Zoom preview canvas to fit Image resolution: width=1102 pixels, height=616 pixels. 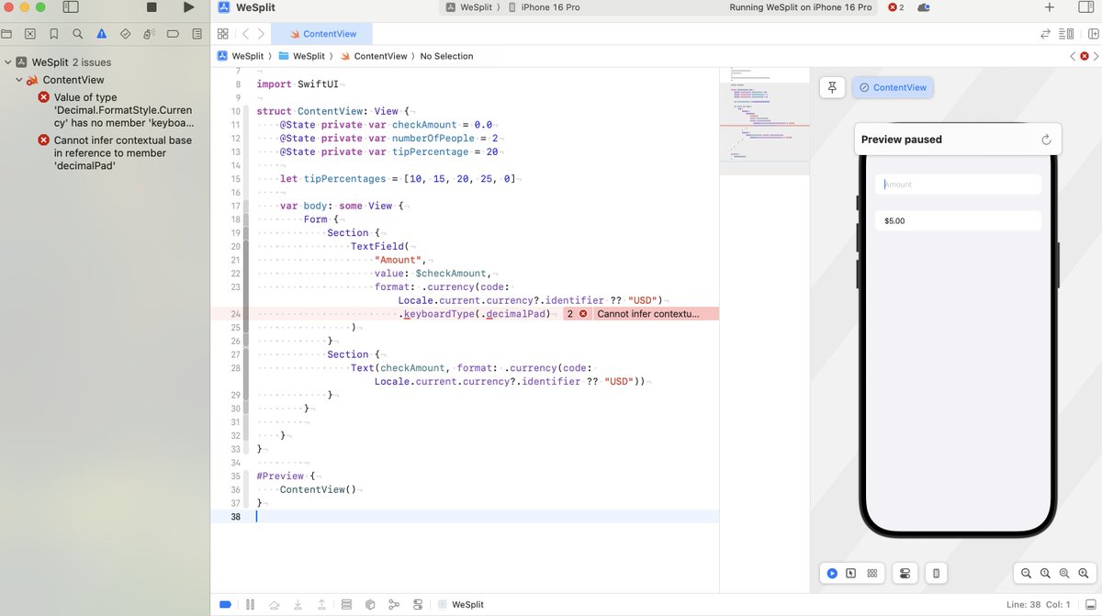coord(1064,573)
